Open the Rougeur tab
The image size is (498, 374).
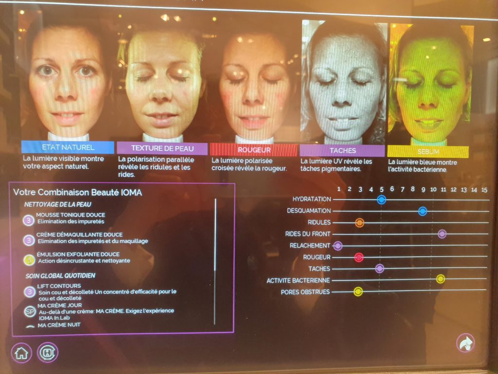click(254, 150)
